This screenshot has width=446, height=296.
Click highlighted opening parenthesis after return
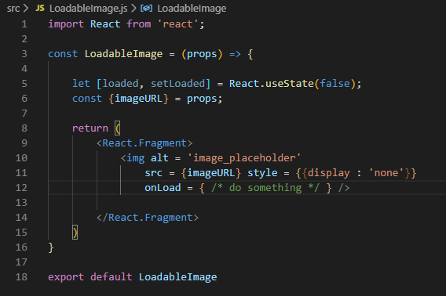(118, 128)
